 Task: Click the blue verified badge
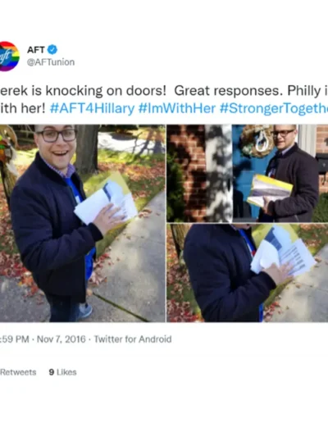(x=52, y=50)
